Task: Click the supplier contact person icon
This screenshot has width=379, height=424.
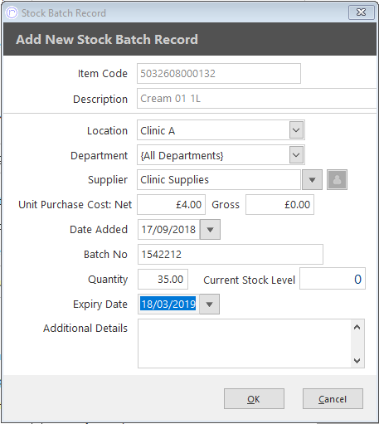Action: pos(337,180)
